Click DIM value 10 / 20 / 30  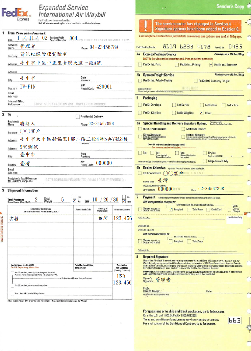105,200
